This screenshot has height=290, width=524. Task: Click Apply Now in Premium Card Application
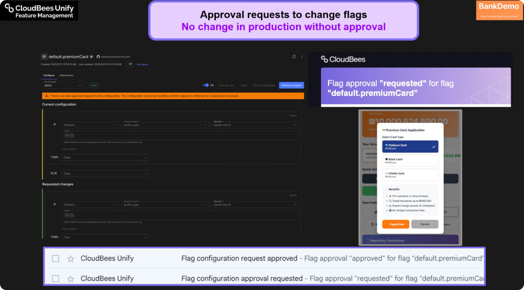point(396,224)
